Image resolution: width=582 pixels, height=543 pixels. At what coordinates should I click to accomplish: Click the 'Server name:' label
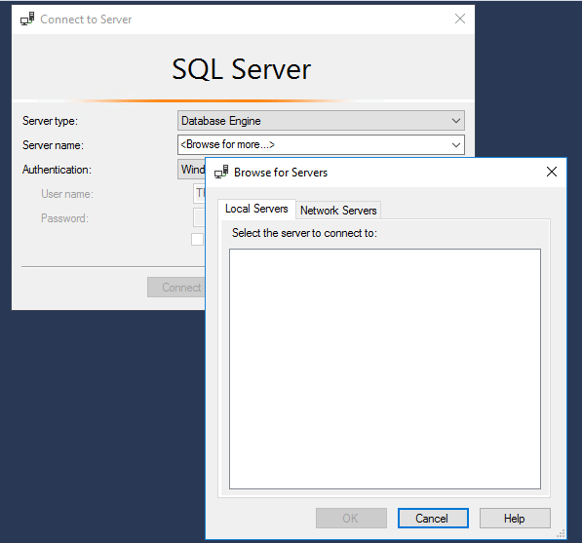click(53, 145)
